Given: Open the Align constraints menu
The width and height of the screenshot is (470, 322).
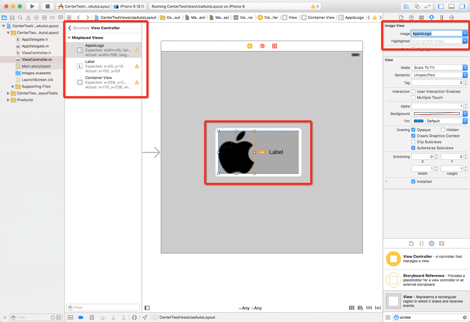Looking at the screenshot, I should click(x=360, y=308).
